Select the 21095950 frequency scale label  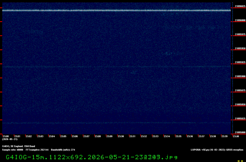[x=240, y=48]
